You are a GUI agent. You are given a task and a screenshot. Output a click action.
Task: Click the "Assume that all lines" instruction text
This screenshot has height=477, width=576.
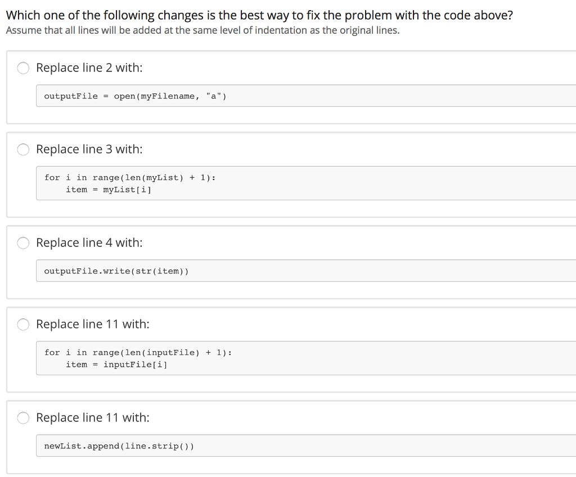202,30
